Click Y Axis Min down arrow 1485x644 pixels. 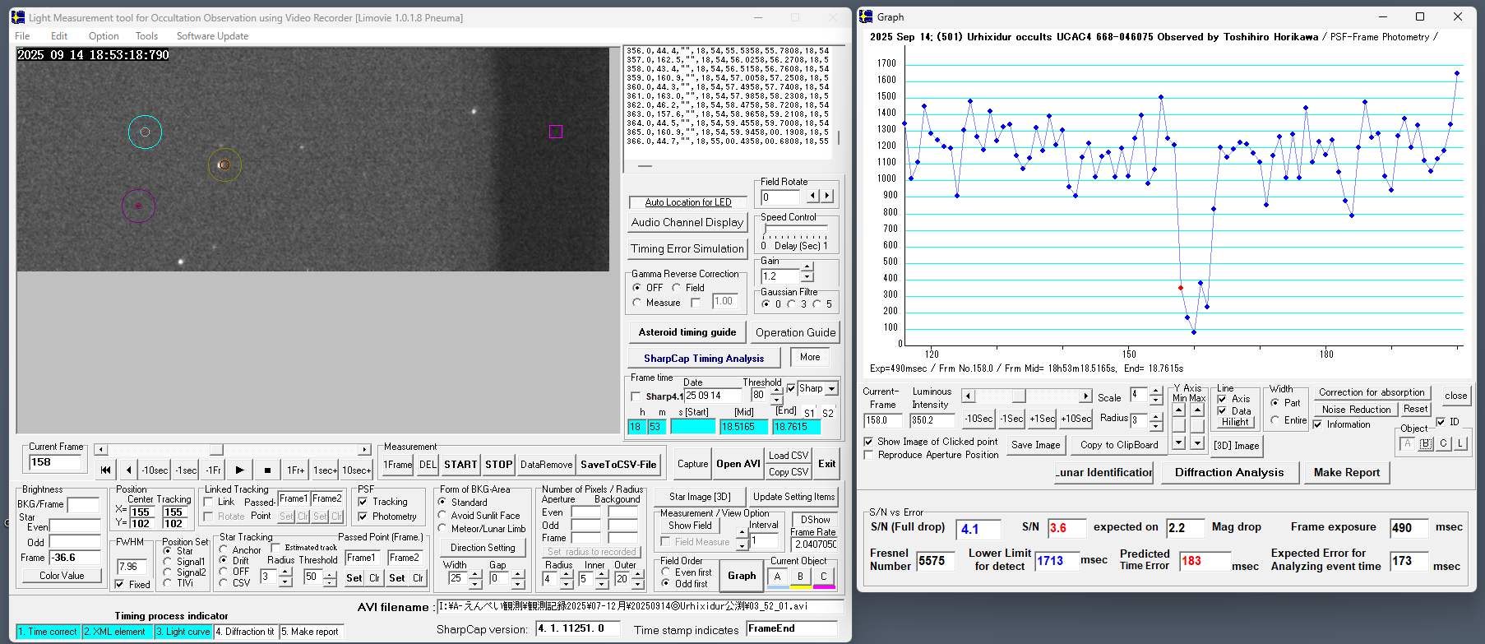(1179, 442)
